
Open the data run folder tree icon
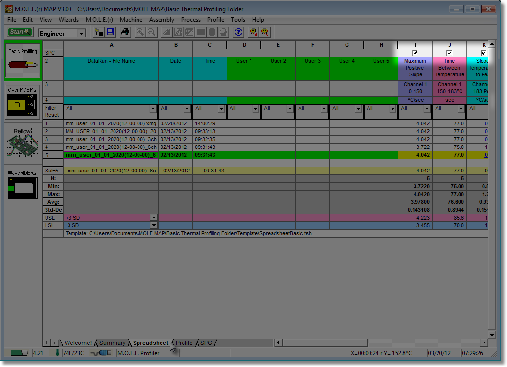(x=99, y=32)
